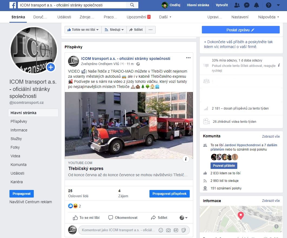Open the notifications bell
The height and width of the screenshot is (238, 287).
point(256,5)
